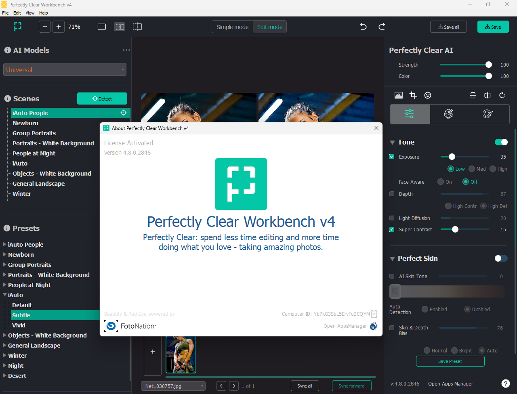Click the info icon beside AI Models
The width and height of the screenshot is (517, 394).
click(8, 50)
